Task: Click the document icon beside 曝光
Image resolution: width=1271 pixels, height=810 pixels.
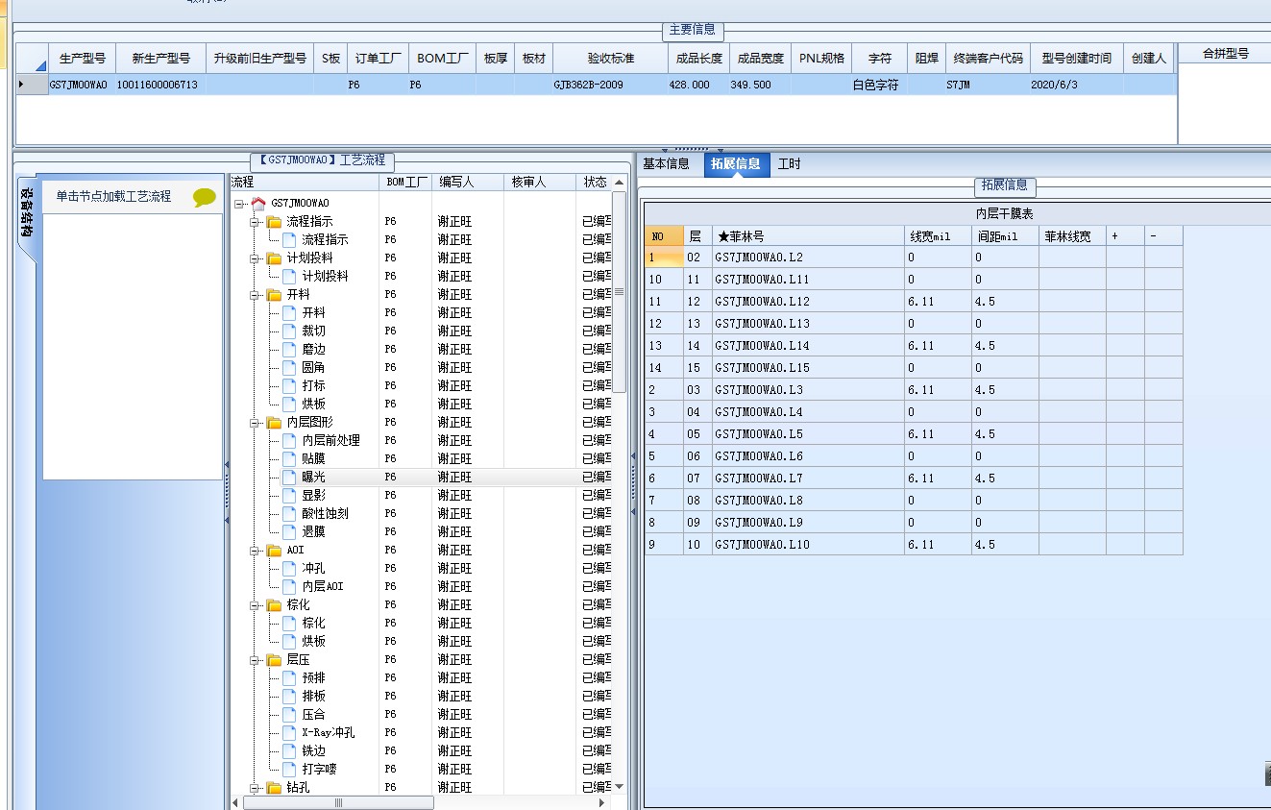Action: coord(290,477)
